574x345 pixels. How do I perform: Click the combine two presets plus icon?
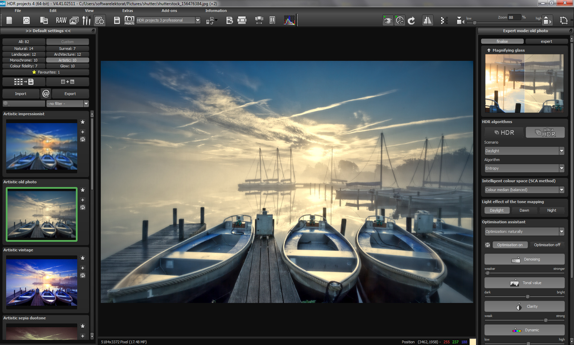68,82
